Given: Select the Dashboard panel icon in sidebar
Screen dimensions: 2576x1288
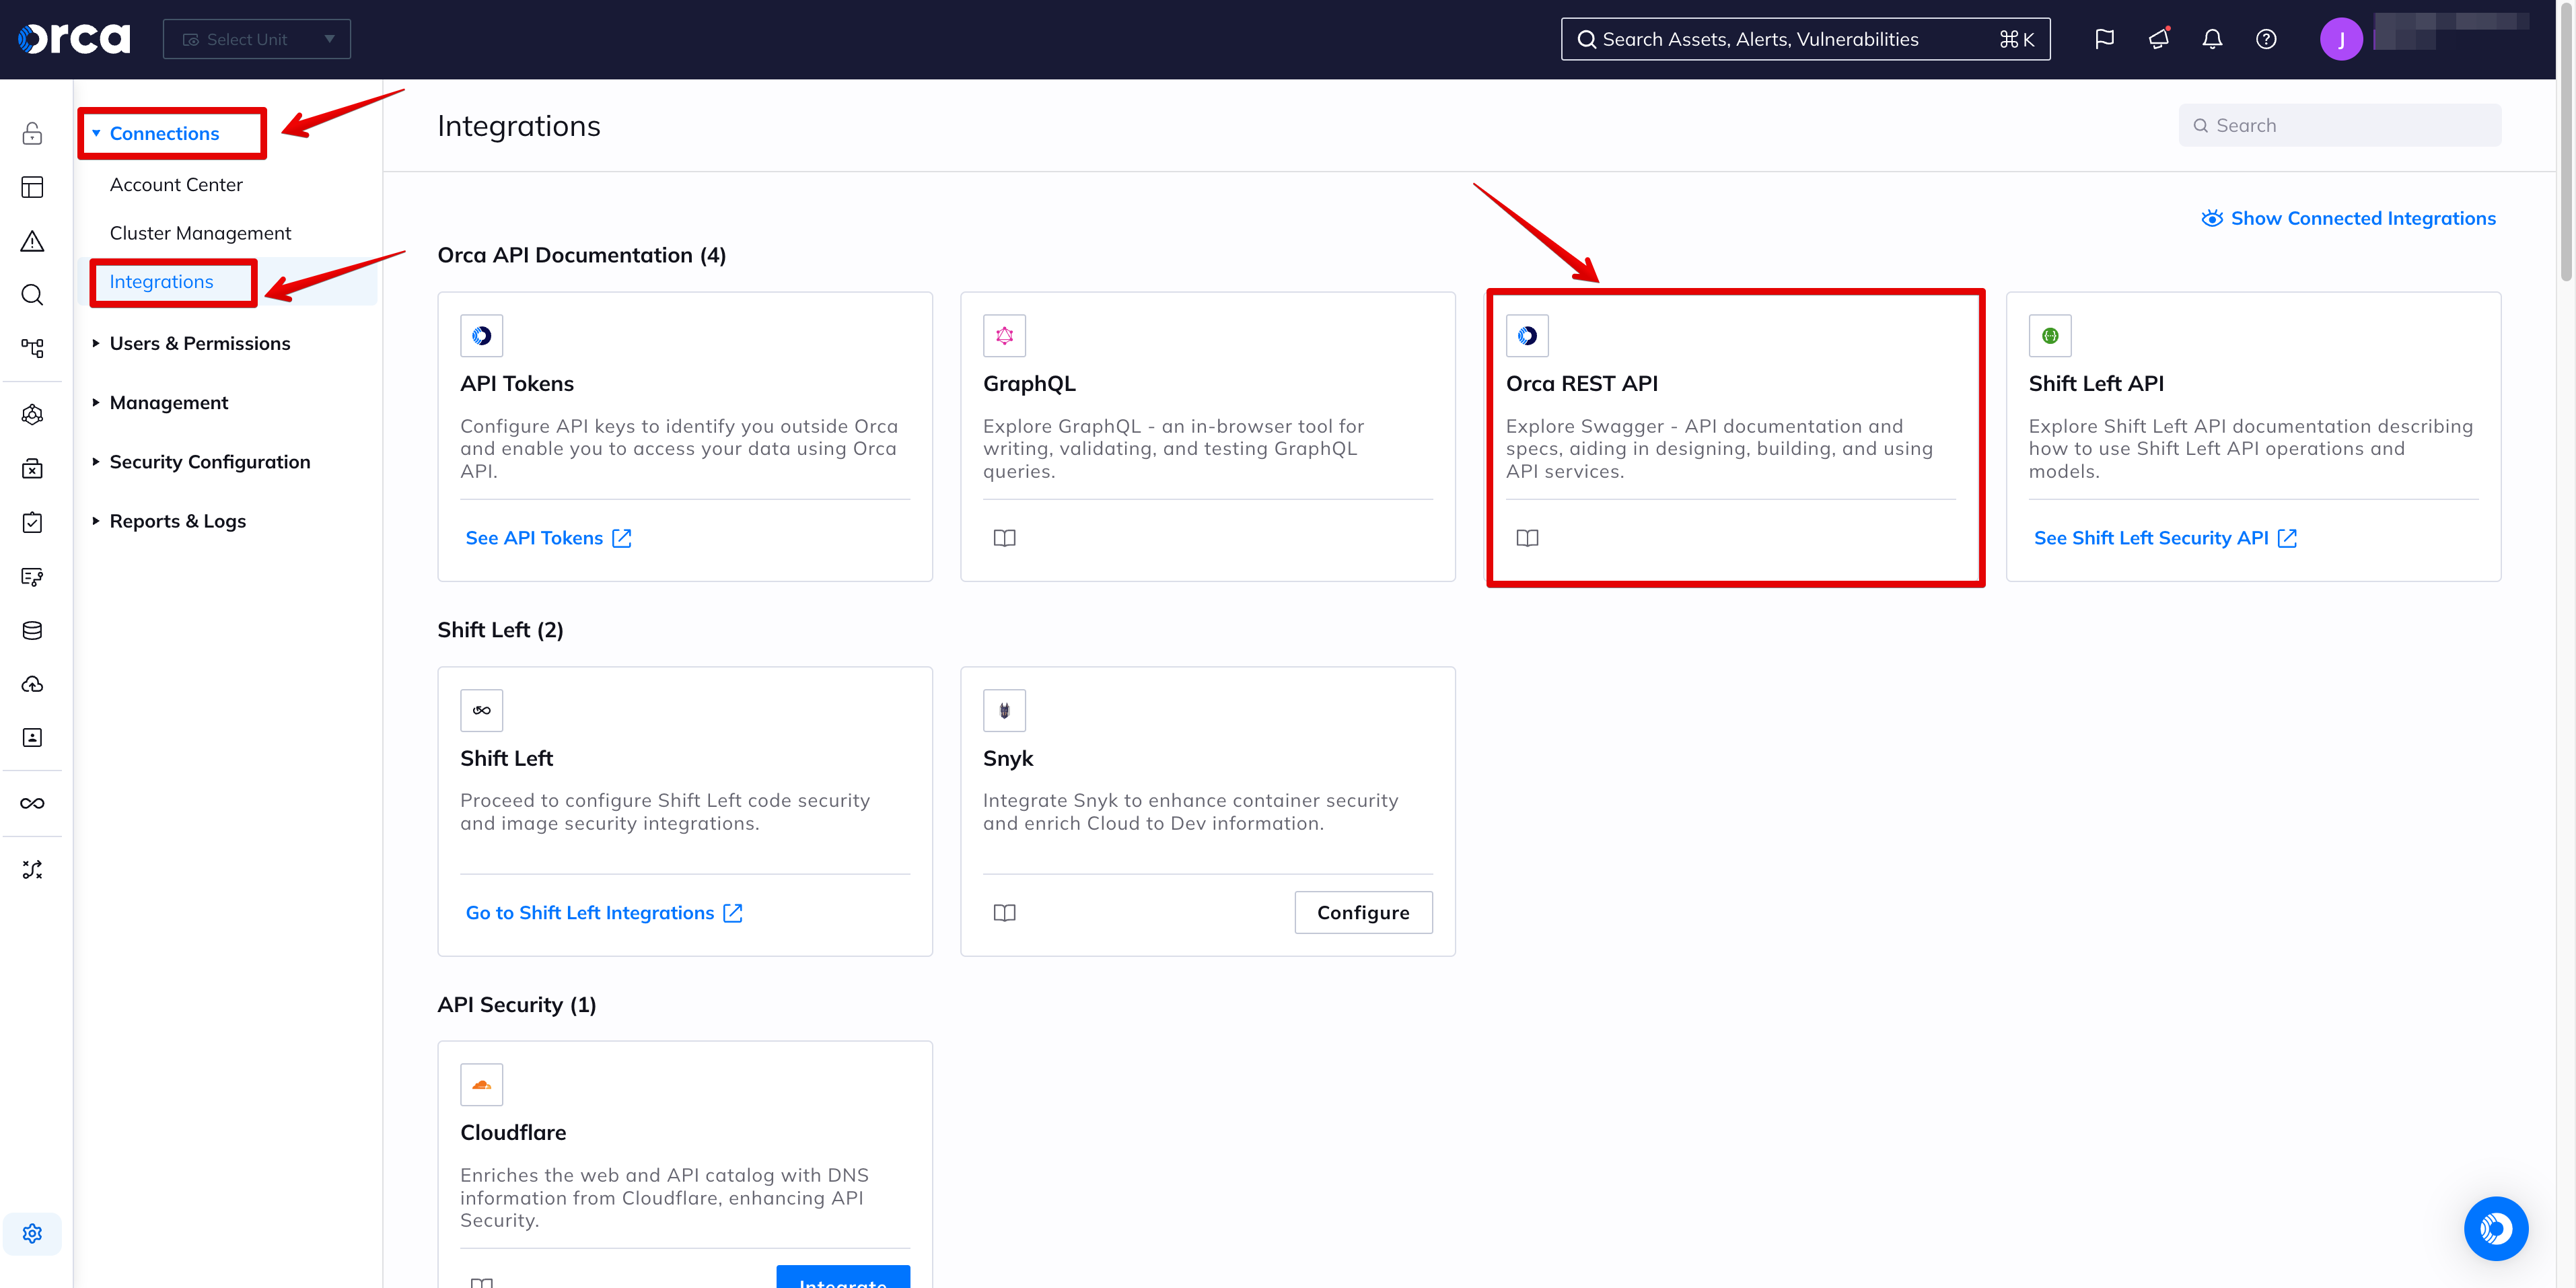Looking at the screenshot, I should 32,187.
